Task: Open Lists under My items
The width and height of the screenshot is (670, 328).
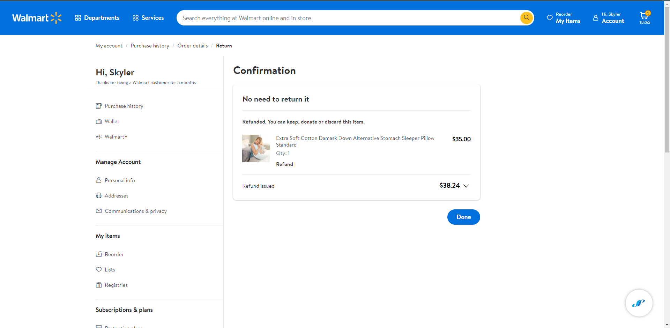Action: point(110,270)
